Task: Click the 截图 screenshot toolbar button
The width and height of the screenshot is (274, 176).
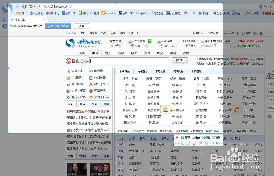Action: click(236, 13)
